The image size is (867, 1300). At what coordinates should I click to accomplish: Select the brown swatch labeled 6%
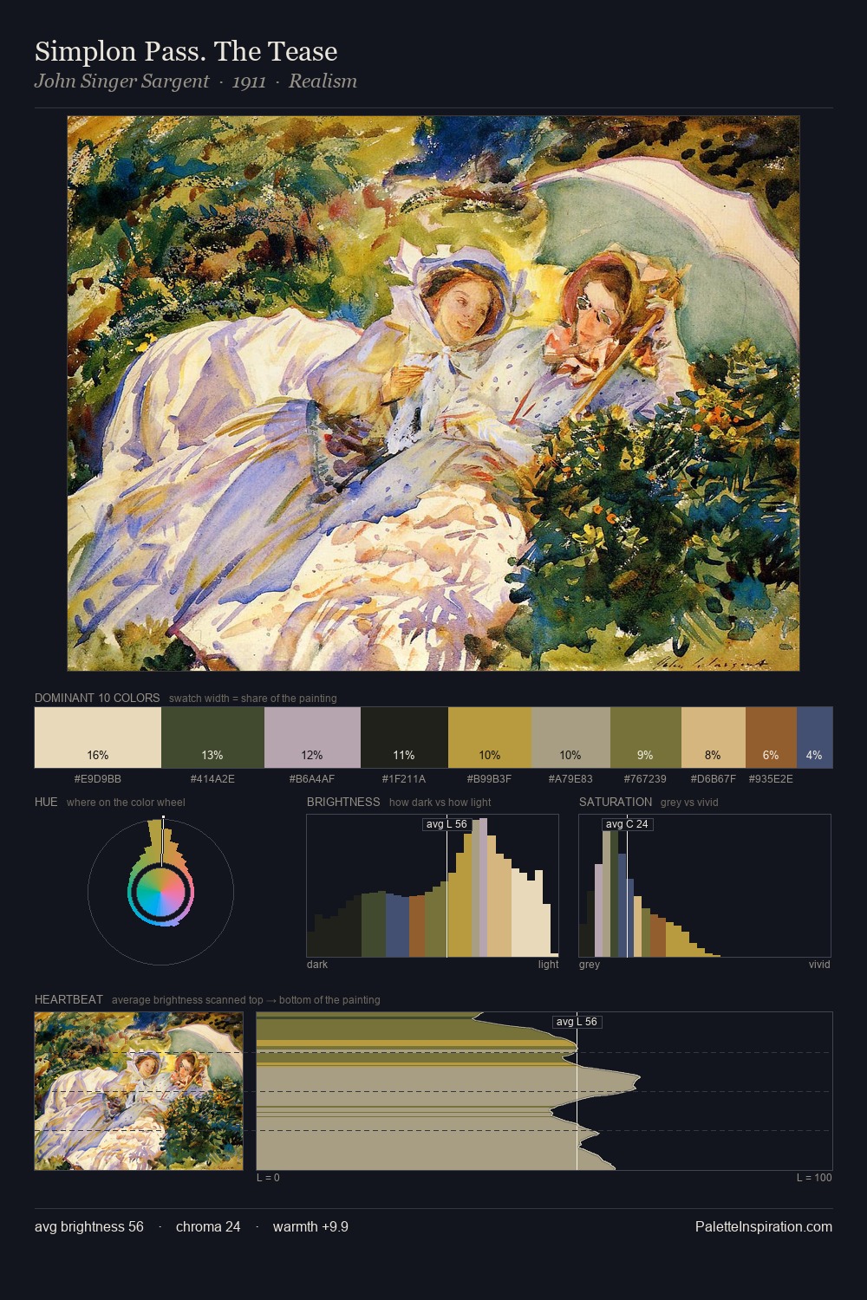click(x=771, y=738)
